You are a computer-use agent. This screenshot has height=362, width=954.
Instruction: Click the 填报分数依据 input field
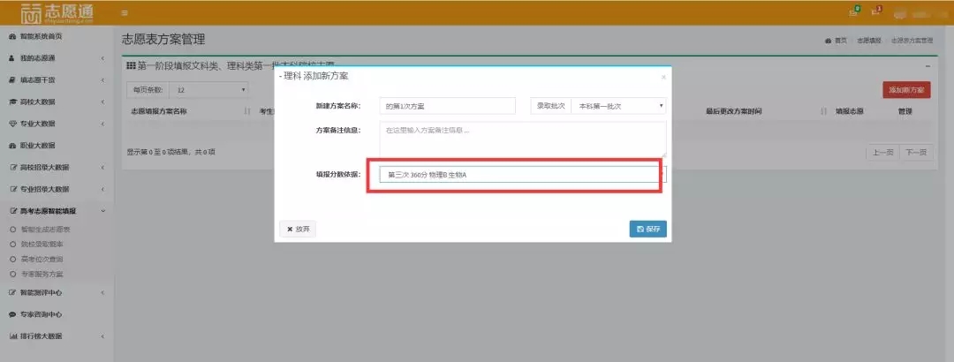521,175
